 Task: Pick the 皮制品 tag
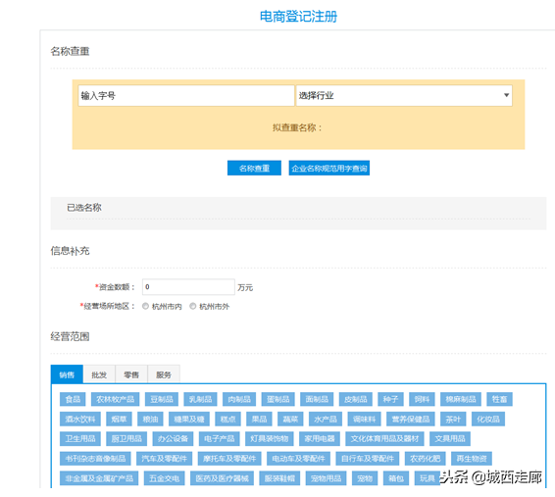click(356, 399)
